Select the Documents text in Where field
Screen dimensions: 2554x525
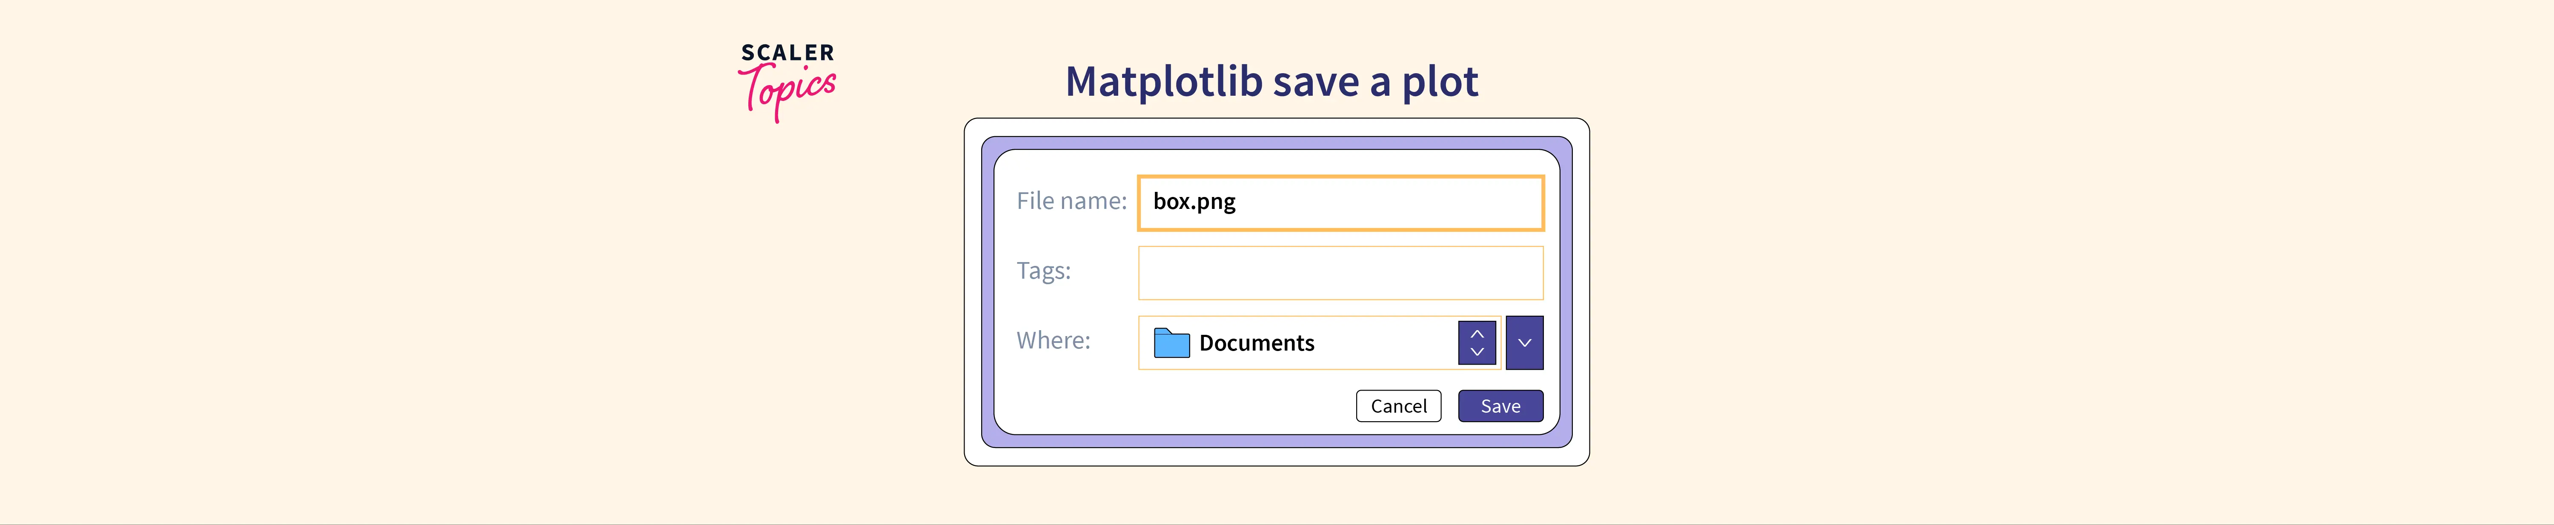pos(1256,343)
